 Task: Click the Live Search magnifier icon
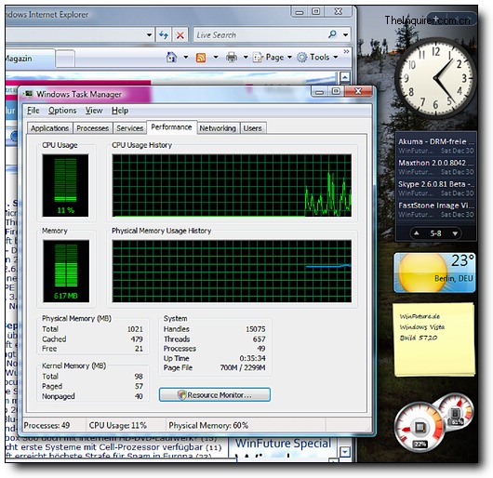click(332, 34)
